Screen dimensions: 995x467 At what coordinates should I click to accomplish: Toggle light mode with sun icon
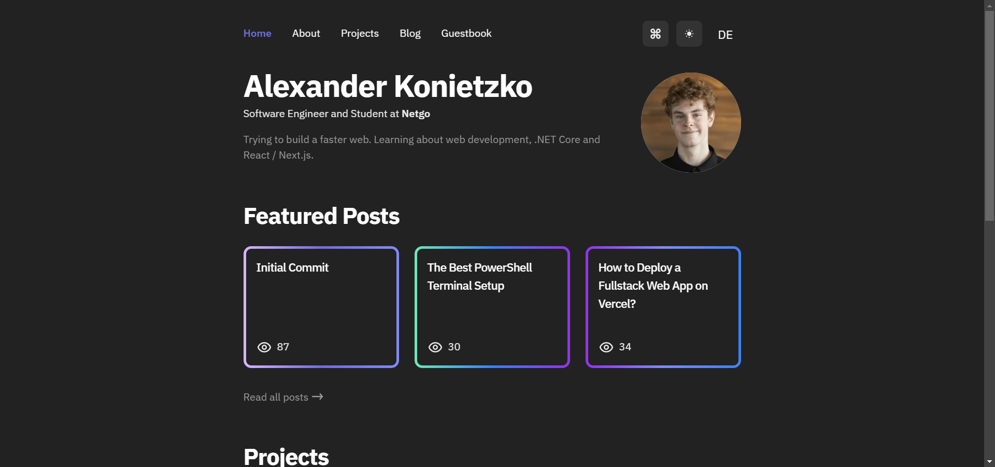coord(689,34)
